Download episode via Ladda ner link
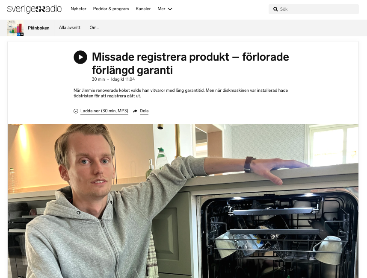The height and width of the screenshot is (278, 367). tap(104, 111)
